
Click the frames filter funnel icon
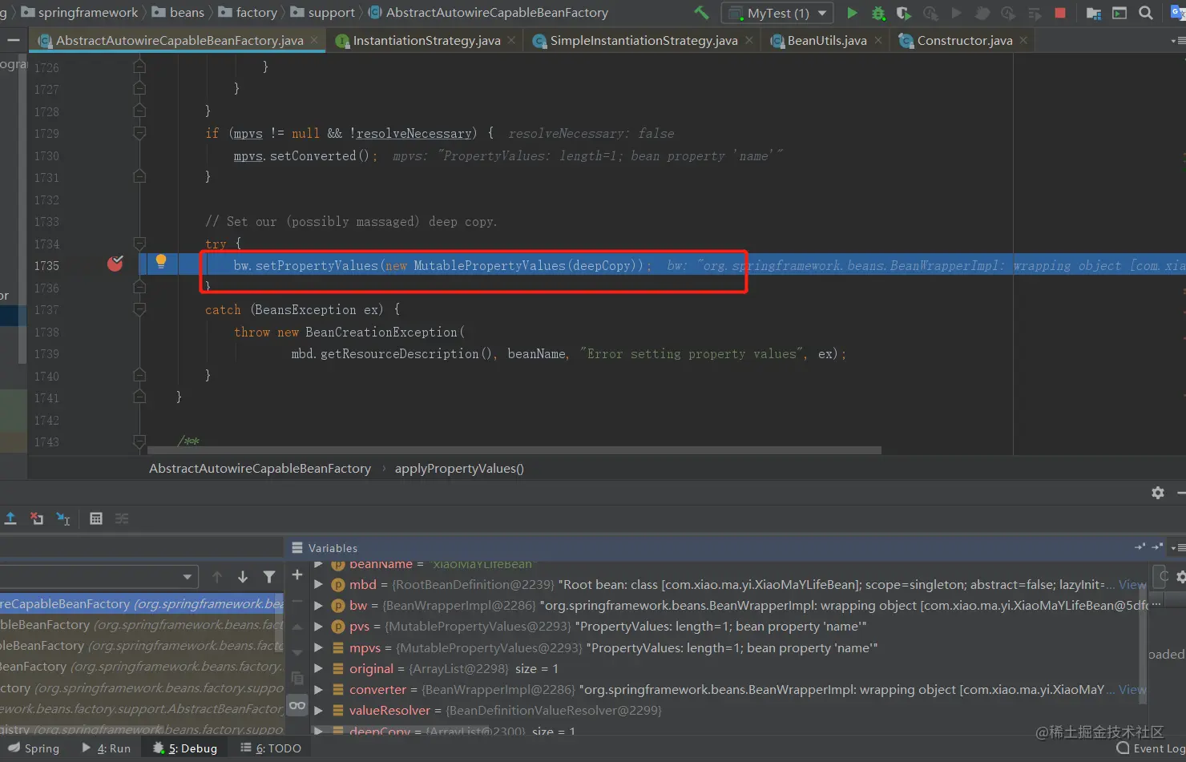pos(269,577)
